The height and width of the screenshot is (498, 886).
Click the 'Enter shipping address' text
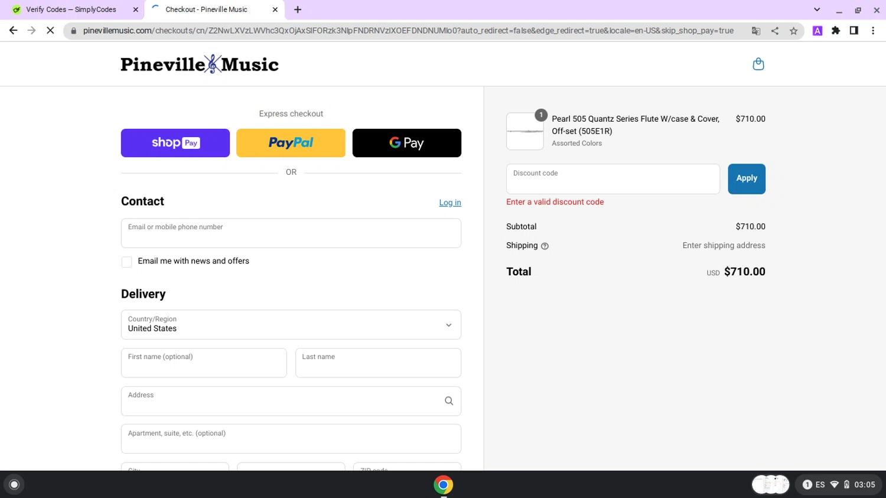[x=724, y=246]
